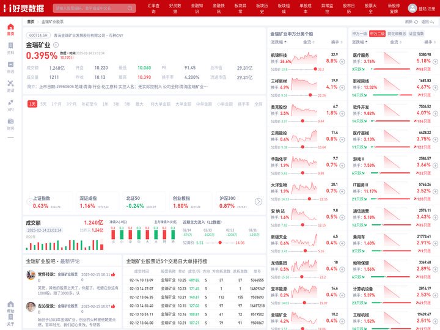Sort stocks list by 换手
This screenshot has width=440, height=330.
[337, 42]
